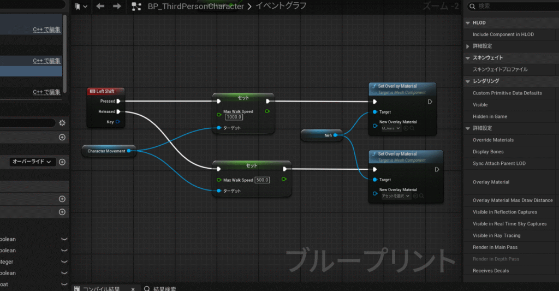Click ターゲット pin on the upper セット node
This screenshot has height=291, width=559.
pyautogui.click(x=219, y=128)
